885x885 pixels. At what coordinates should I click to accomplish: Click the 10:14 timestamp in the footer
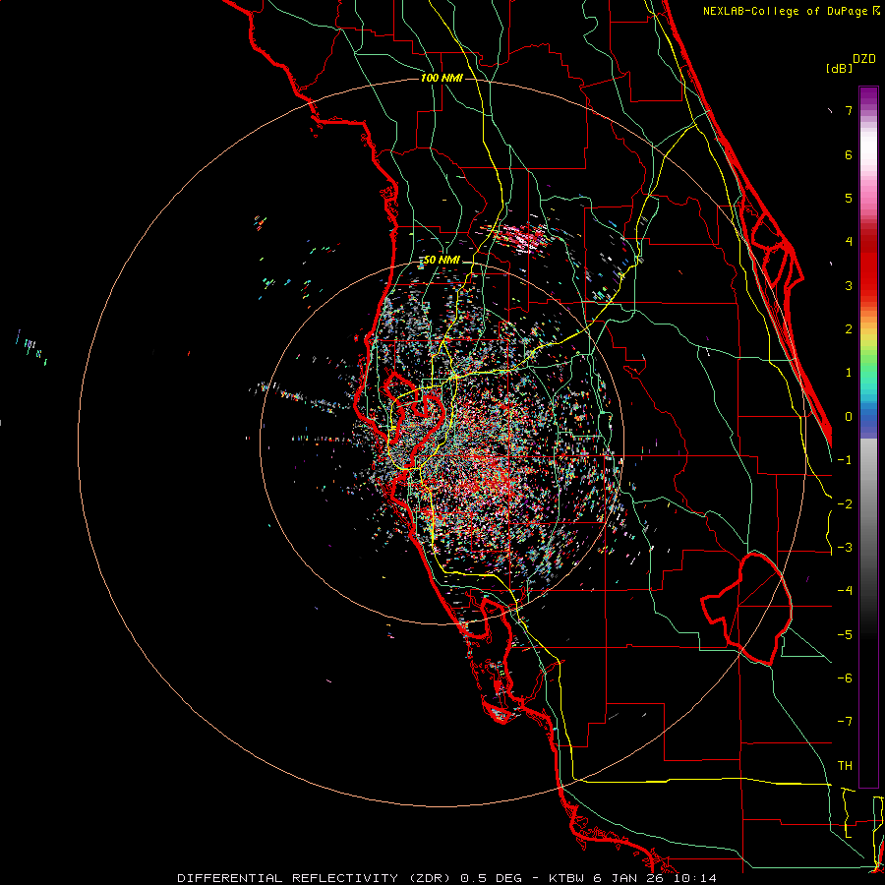694,878
